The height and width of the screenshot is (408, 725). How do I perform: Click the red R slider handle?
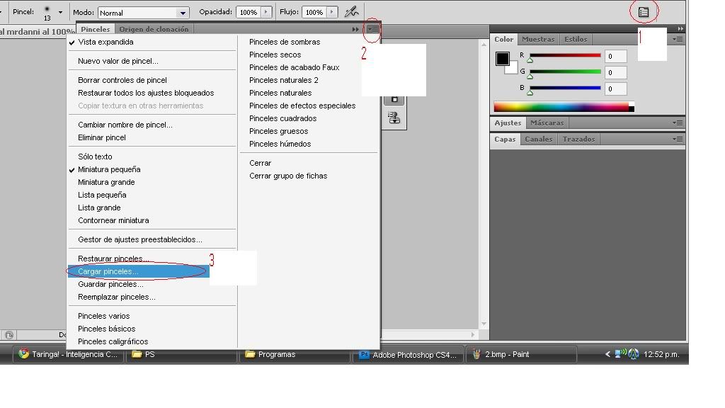click(x=530, y=59)
